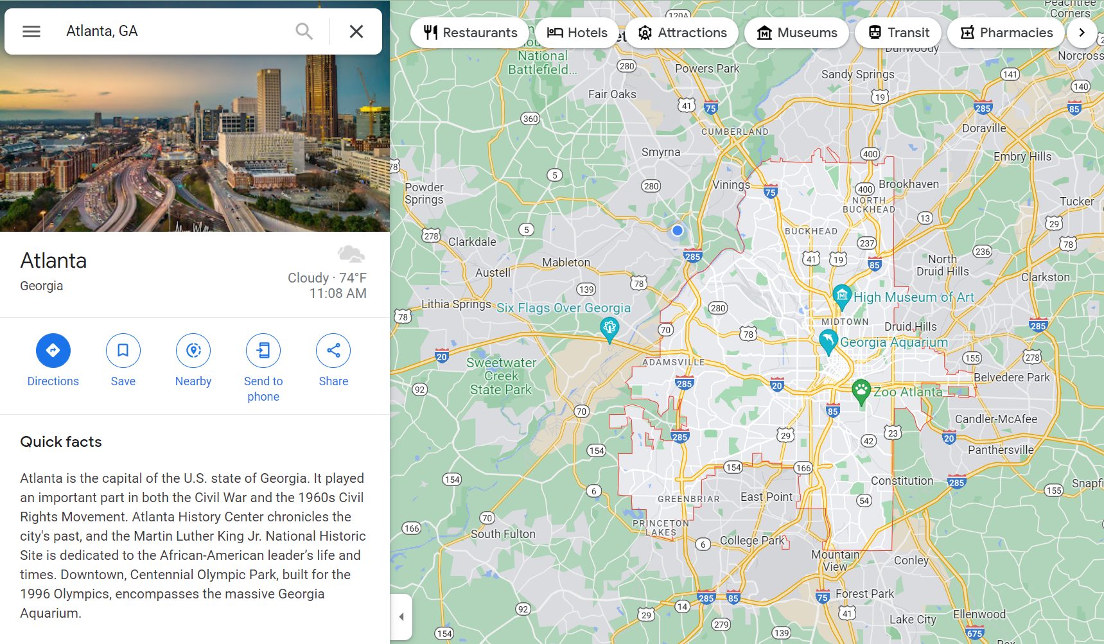Click the Doraville map label
This screenshot has height=644, width=1104.
[x=984, y=128]
